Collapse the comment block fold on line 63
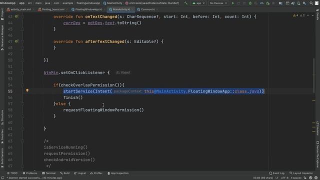Screen dimensions: 320x180 coord(22,141)
